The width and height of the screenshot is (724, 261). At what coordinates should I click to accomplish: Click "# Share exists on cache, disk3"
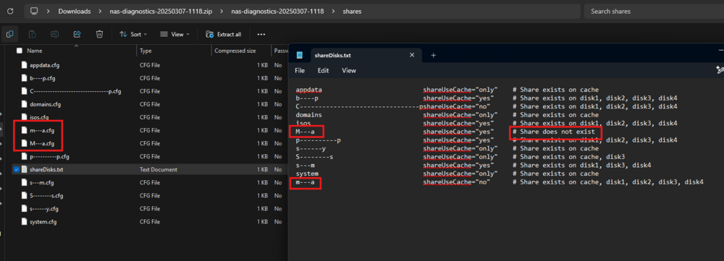[568, 157]
